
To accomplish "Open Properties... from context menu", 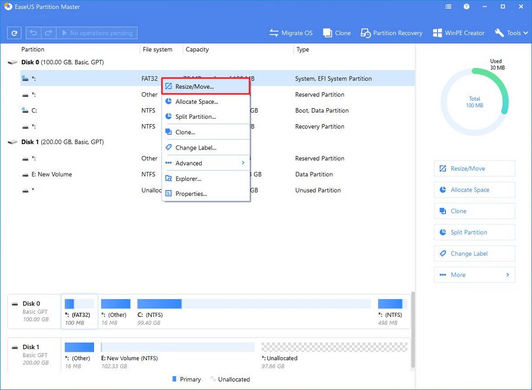I will pyautogui.click(x=206, y=194).
